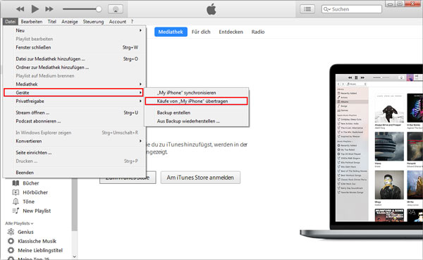Expand the Mediathek submenu in Datei menu
This screenshot has width=423, height=260.
coord(75,84)
